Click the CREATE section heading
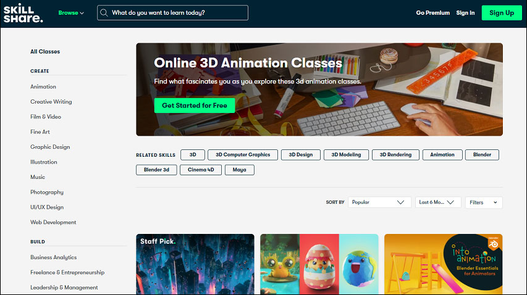The height and width of the screenshot is (295, 527). coord(40,71)
